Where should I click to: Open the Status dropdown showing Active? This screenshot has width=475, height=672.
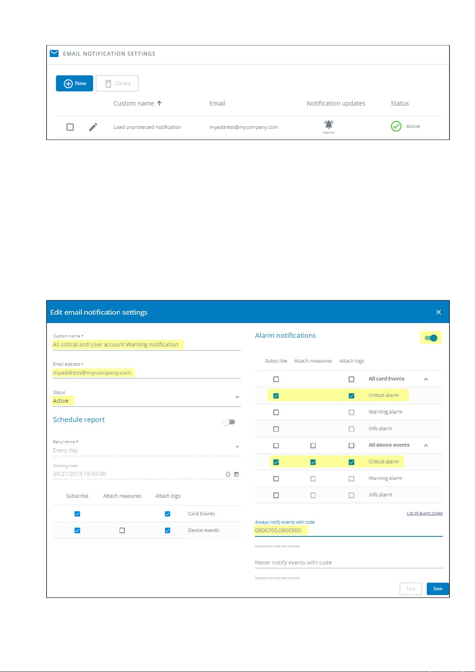coord(147,401)
